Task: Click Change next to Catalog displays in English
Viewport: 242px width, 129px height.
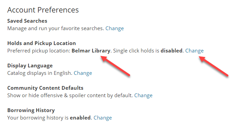Action: [83, 73]
